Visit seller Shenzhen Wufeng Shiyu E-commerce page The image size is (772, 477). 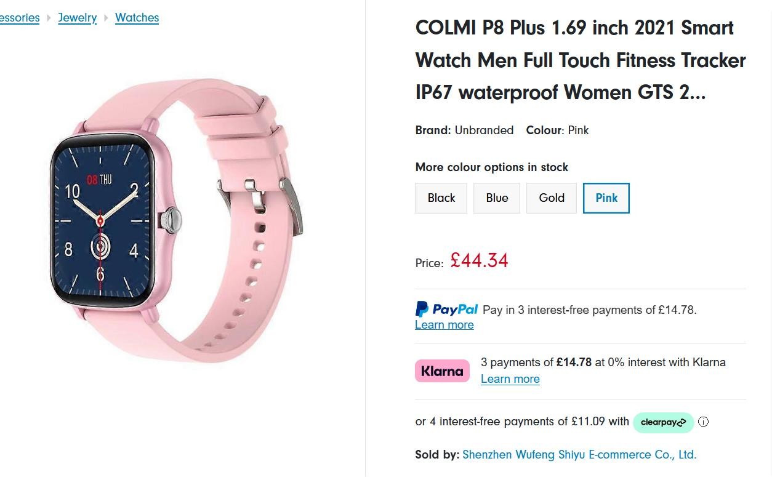[579, 455]
